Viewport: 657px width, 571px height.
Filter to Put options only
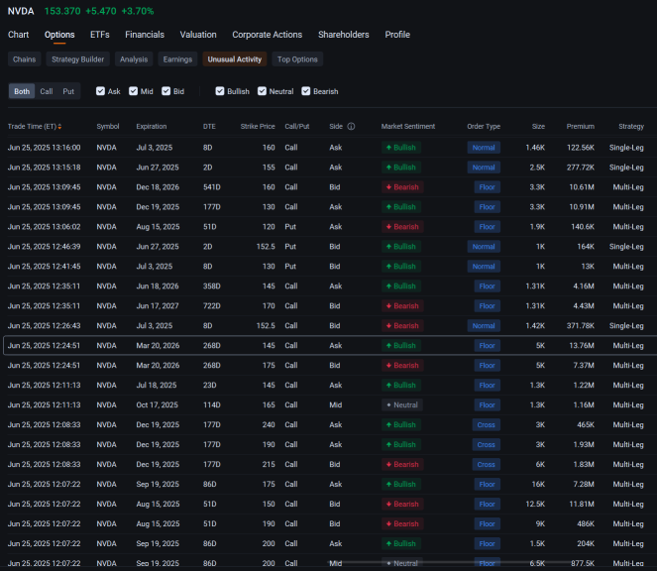(68, 91)
